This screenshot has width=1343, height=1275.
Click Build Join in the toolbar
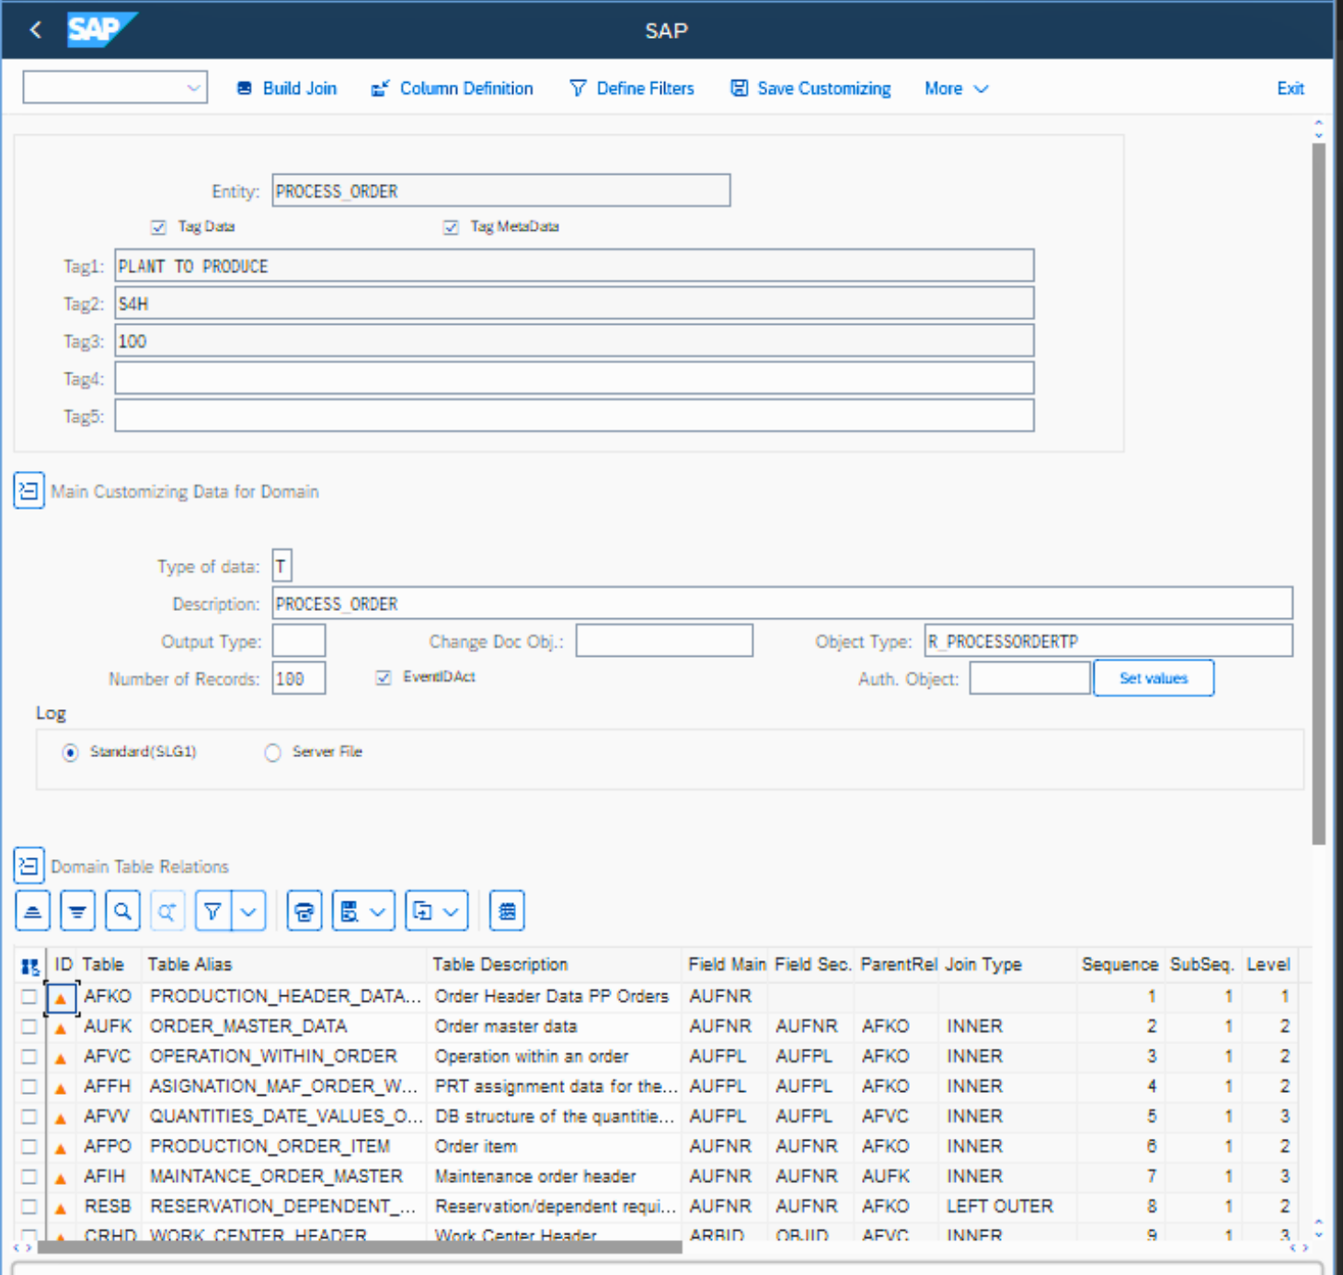(x=287, y=89)
